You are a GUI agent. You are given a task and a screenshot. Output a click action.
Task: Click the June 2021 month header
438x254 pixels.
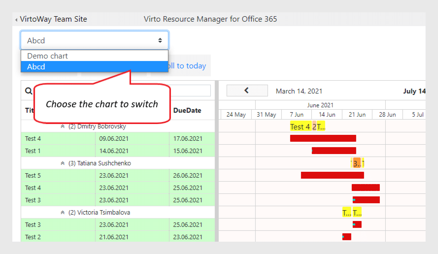click(x=320, y=105)
